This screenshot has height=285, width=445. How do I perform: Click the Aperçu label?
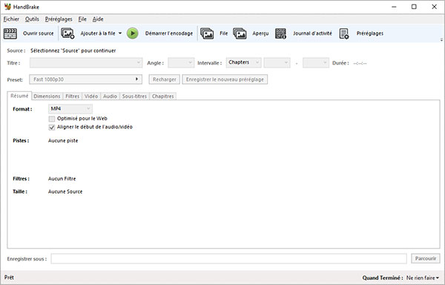260,33
